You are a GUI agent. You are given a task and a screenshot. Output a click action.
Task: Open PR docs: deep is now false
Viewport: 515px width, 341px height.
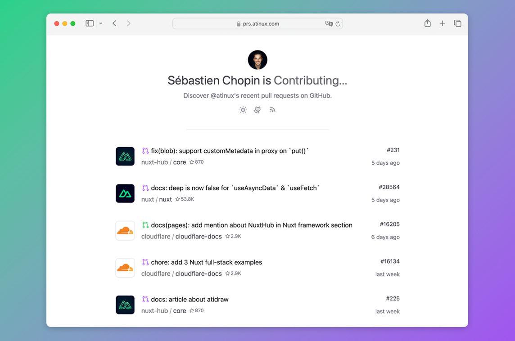point(235,188)
